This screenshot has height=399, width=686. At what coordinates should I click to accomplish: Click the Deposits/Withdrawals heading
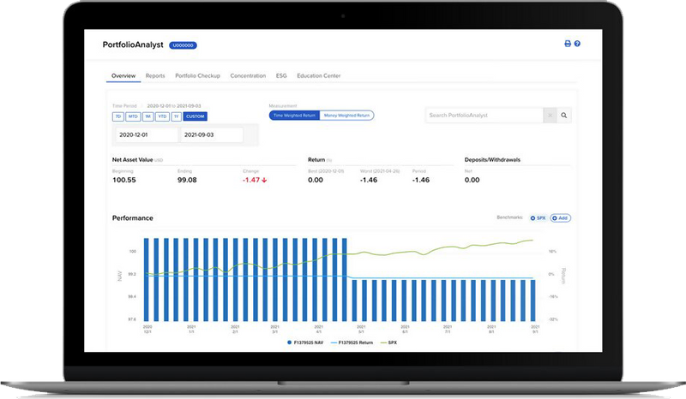tap(492, 160)
